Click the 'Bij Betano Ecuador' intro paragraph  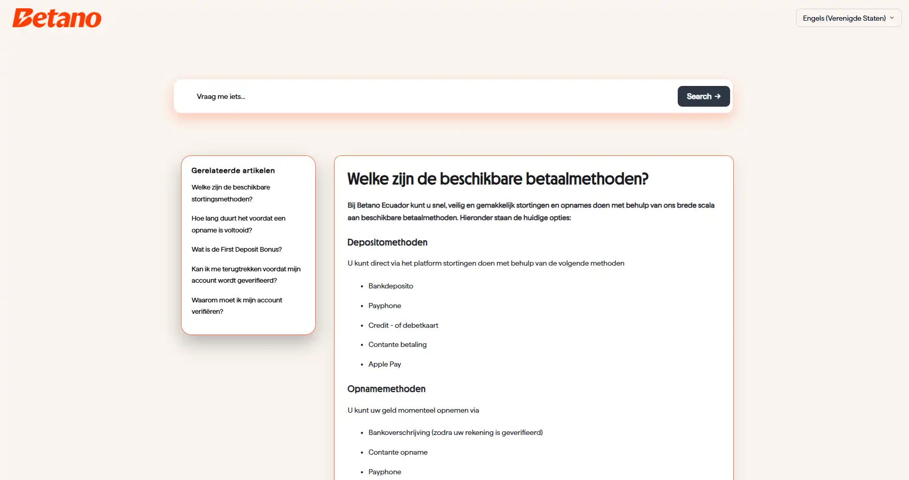click(531, 211)
